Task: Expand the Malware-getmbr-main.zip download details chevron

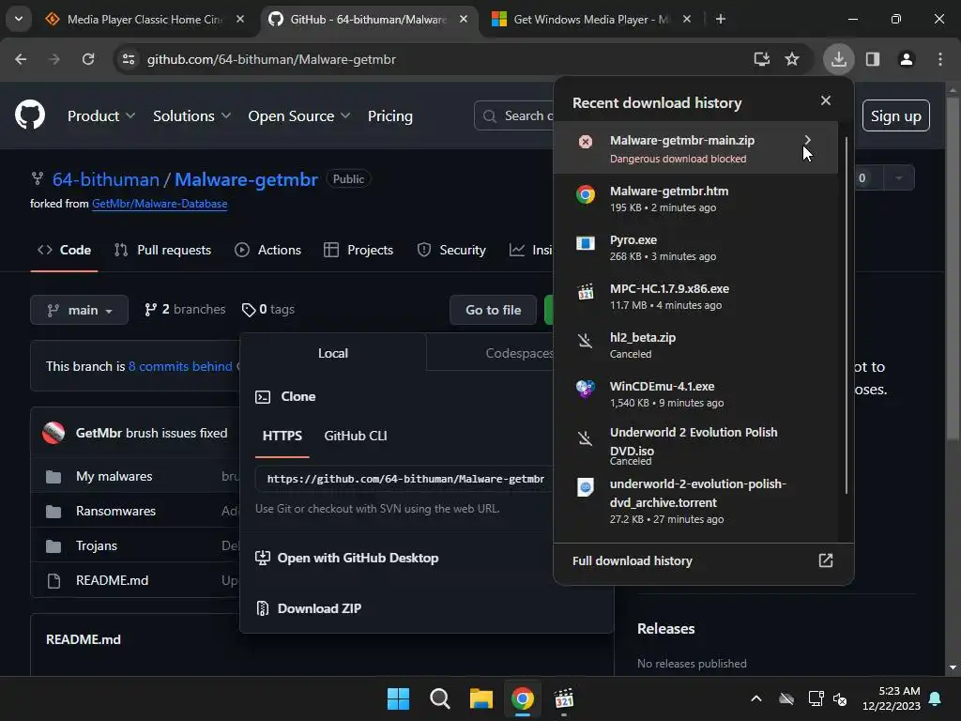Action: pyautogui.click(x=807, y=141)
